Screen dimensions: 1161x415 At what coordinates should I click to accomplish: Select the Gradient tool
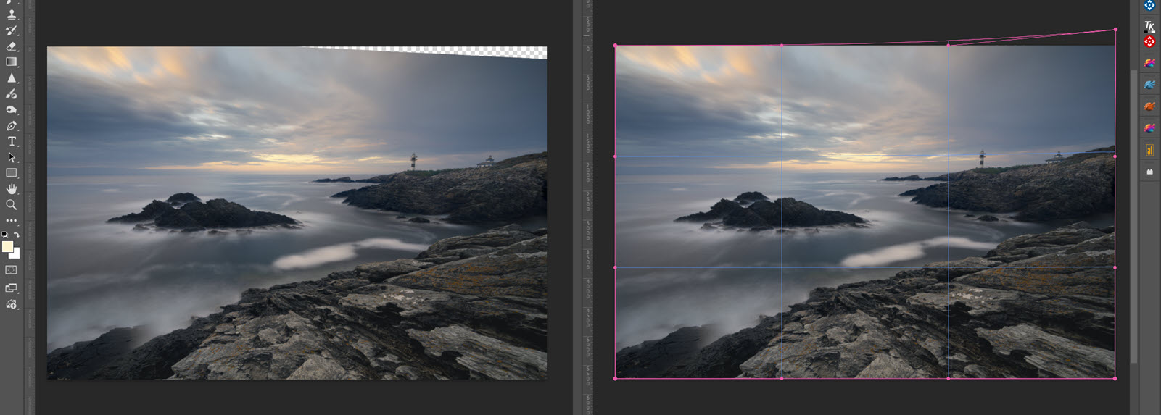(x=12, y=62)
